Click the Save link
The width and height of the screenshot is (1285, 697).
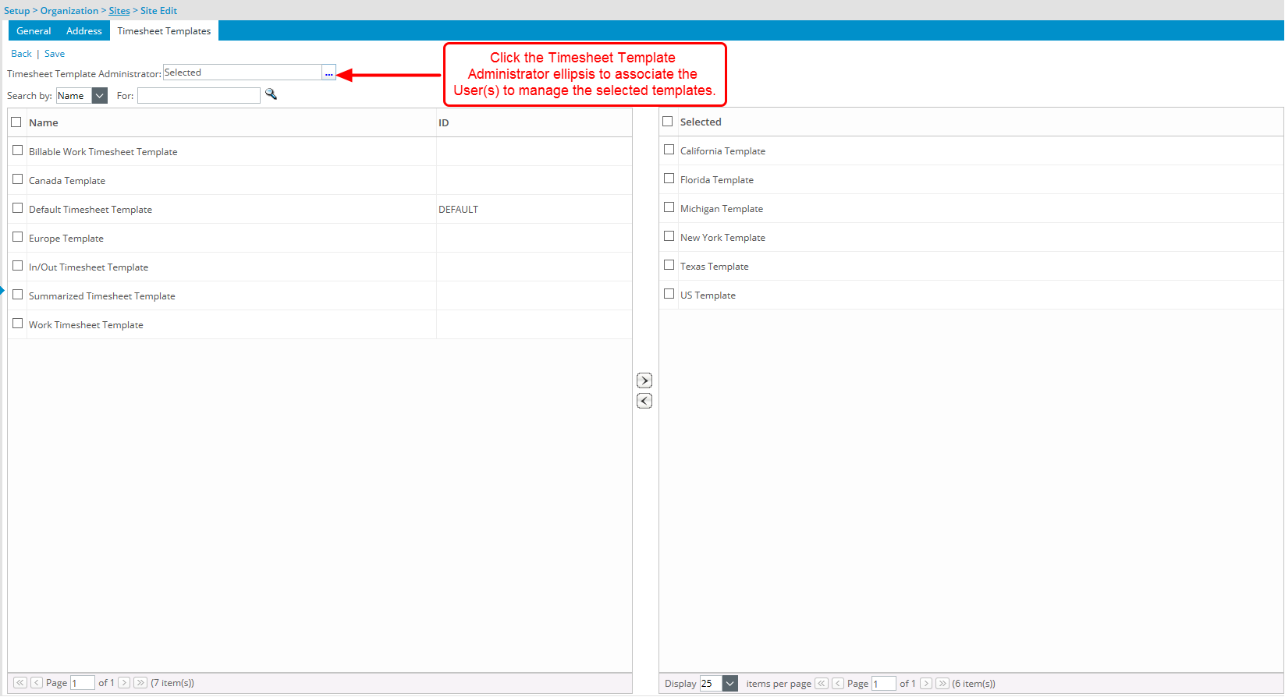(55, 54)
